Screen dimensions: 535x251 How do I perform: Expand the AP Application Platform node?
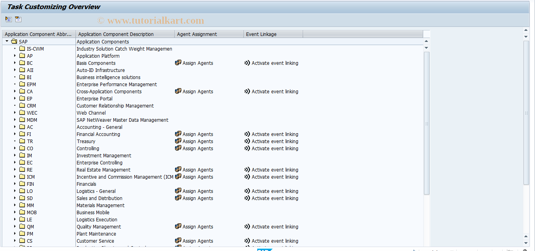pos(15,56)
